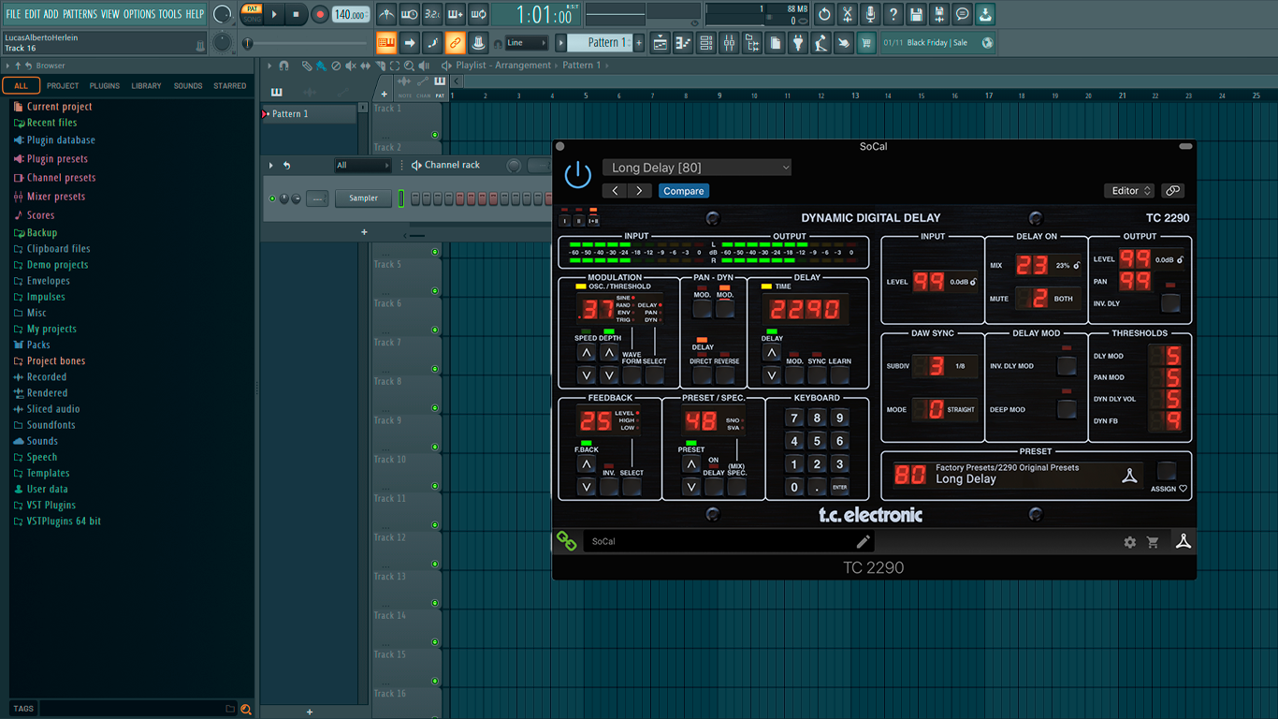Click the SUBDIV 1/8 sync value
1278x719 pixels.
[x=945, y=366]
